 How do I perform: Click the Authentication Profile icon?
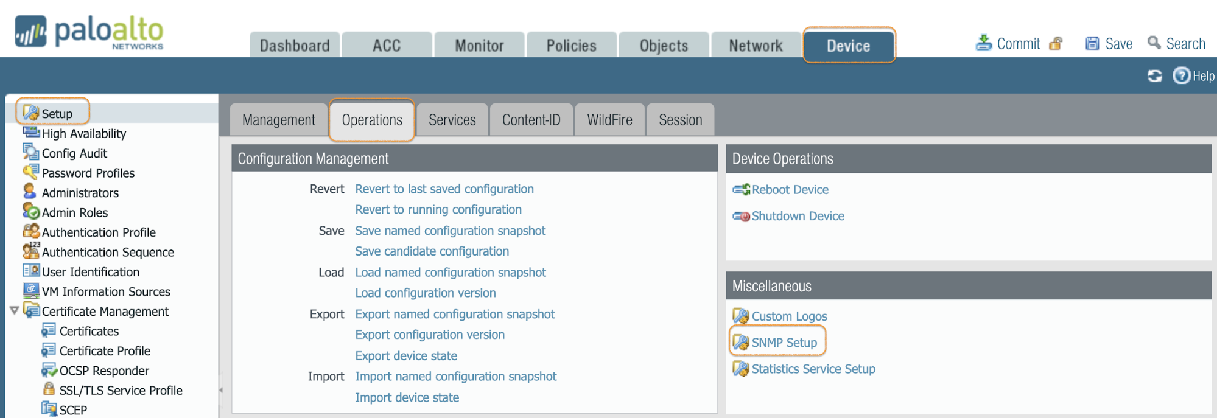click(x=31, y=231)
